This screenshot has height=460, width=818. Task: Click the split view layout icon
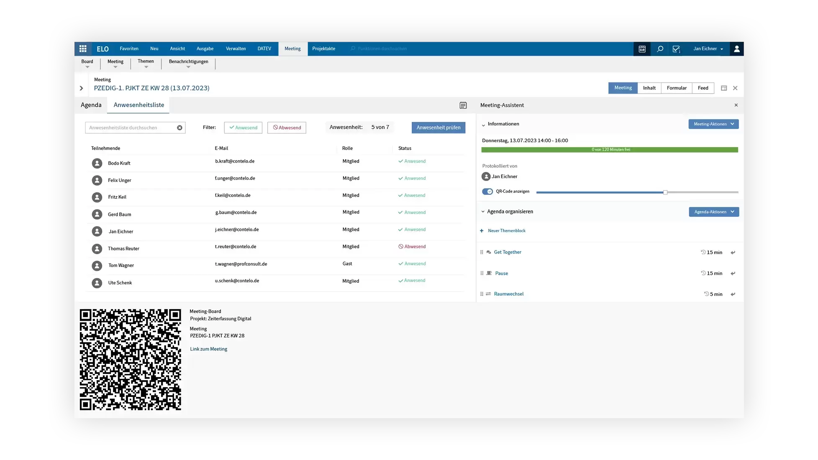pos(723,88)
